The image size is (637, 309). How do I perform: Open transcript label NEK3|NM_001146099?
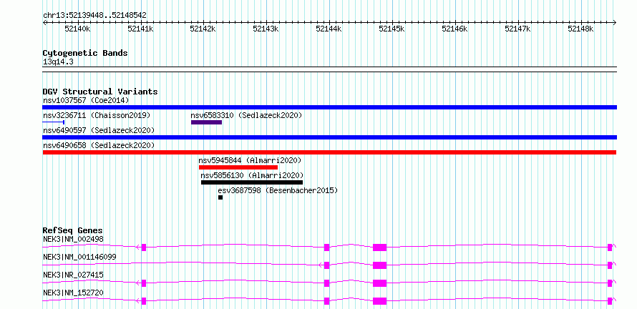(x=79, y=257)
